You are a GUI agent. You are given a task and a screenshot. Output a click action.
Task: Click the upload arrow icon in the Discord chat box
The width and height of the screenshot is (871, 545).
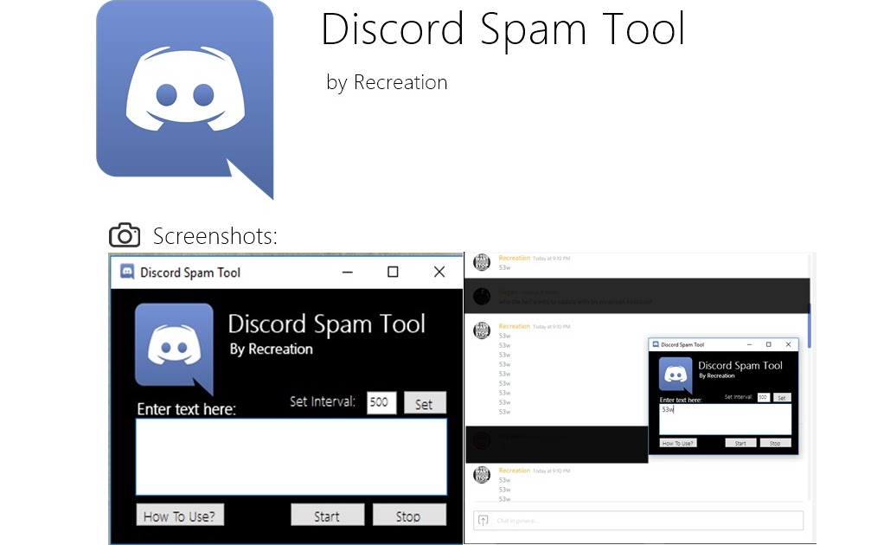tap(483, 521)
